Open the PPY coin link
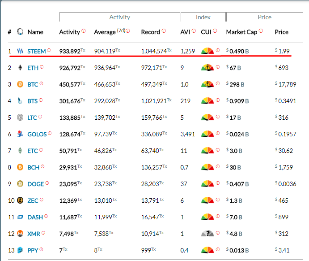Viewport: 309px width, 261px height. tap(33, 251)
